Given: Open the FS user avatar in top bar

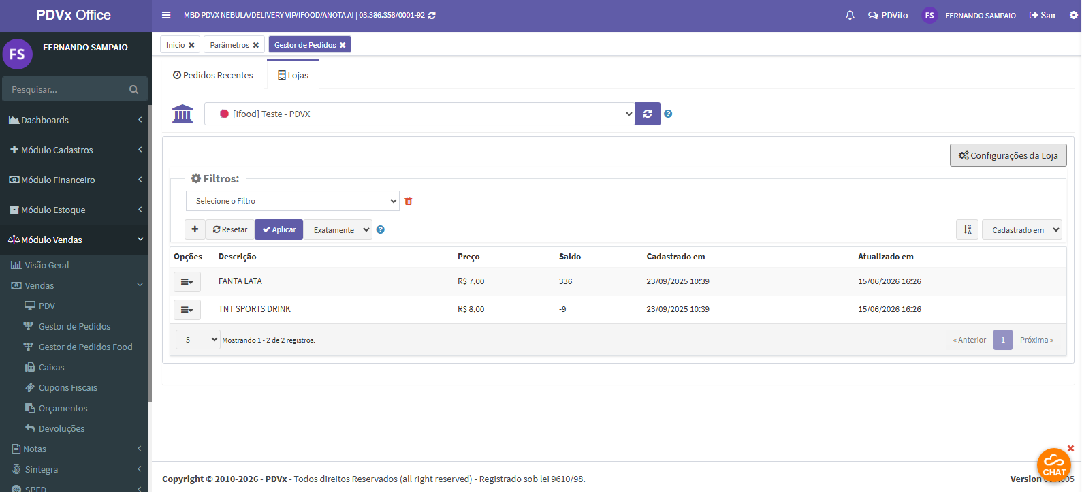Looking at the screenshot, I should tap(929, 15).
